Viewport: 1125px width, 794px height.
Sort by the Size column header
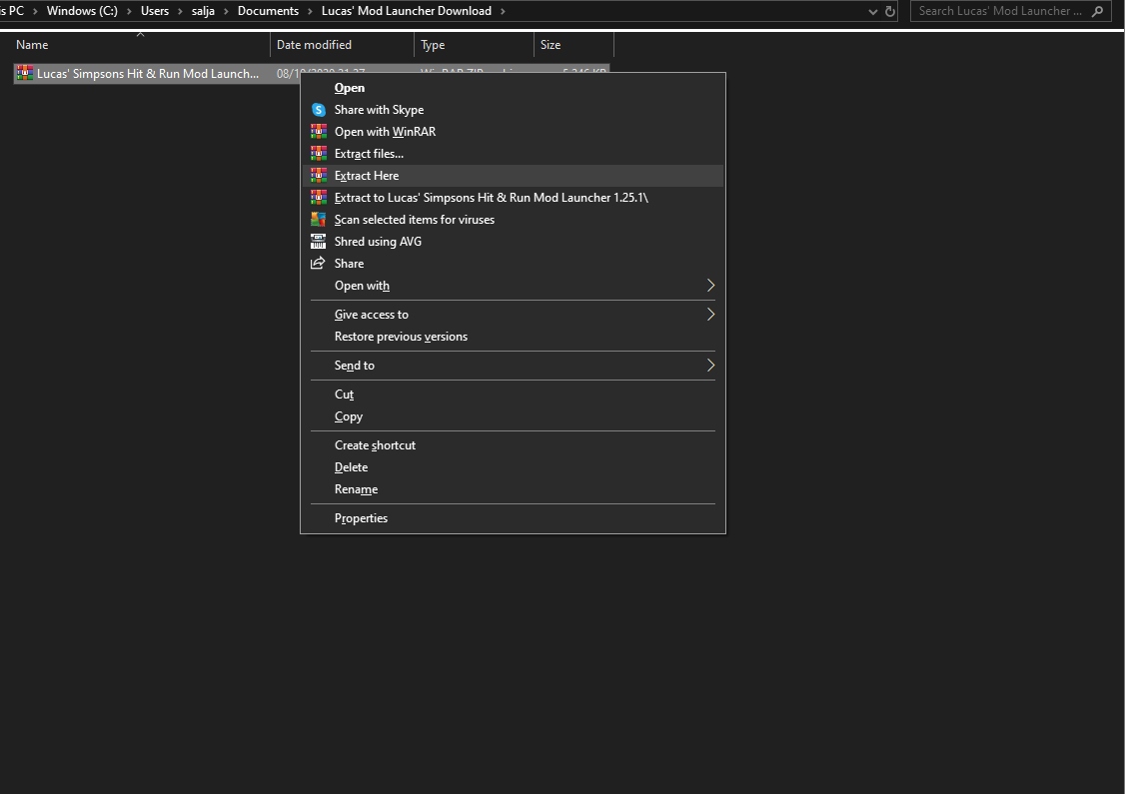[573, 45]
